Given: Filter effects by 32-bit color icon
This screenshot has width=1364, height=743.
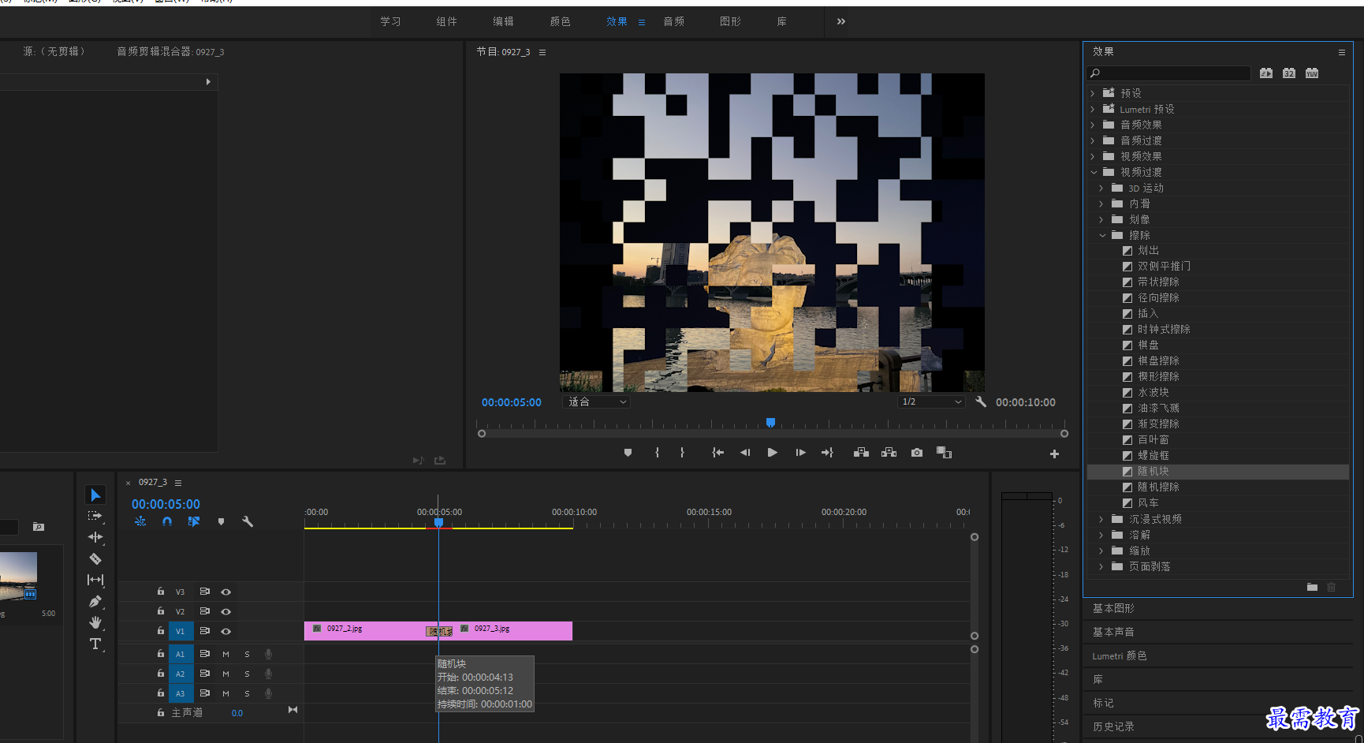Looking at the screenshot, I should click(x=1289, y=73).
